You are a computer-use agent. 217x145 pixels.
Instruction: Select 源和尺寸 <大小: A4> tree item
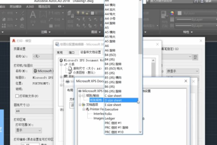87,69
